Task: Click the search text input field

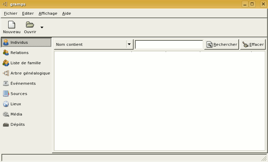Action: pyautogui.click(x=169, y=44)
